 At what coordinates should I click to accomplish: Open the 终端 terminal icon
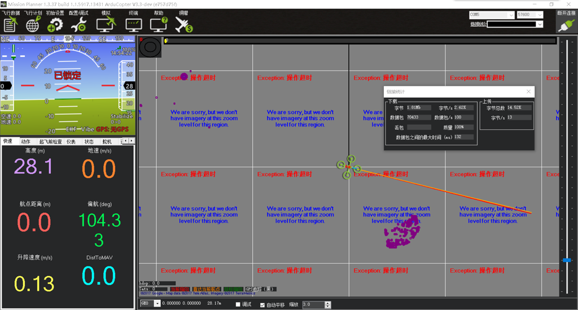(134, 24)
